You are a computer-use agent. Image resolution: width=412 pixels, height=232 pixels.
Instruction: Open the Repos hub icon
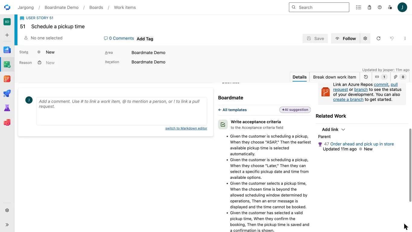tap(7, 79)
